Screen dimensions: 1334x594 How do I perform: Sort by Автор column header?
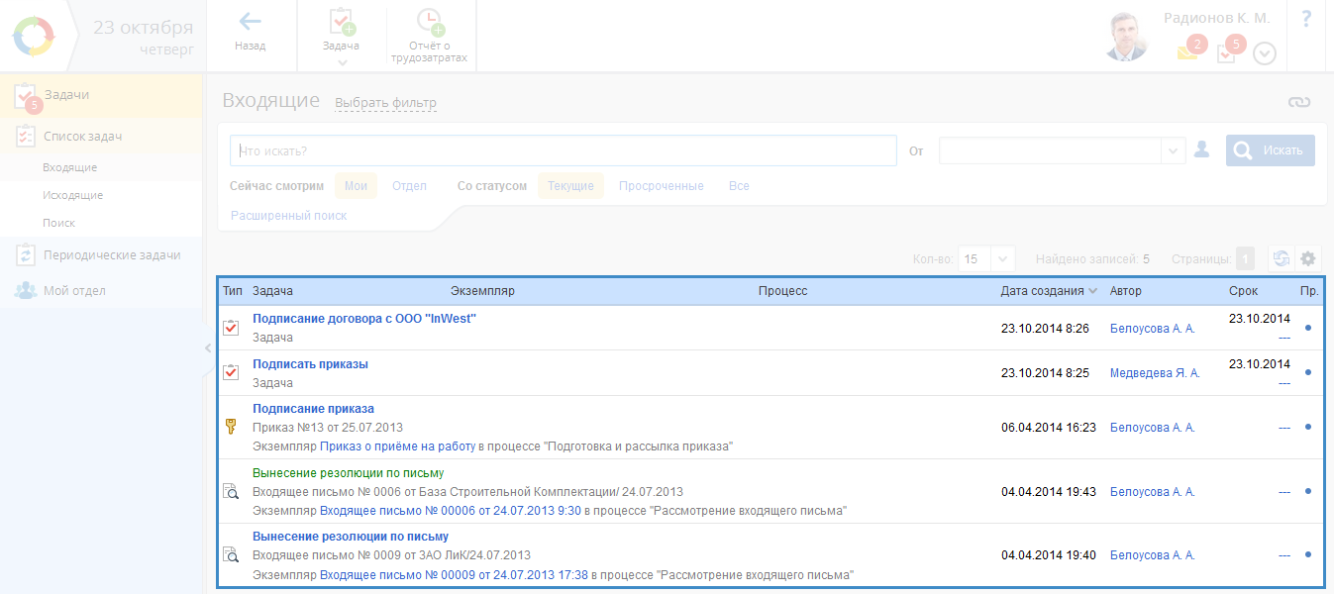click(1126, 291)
